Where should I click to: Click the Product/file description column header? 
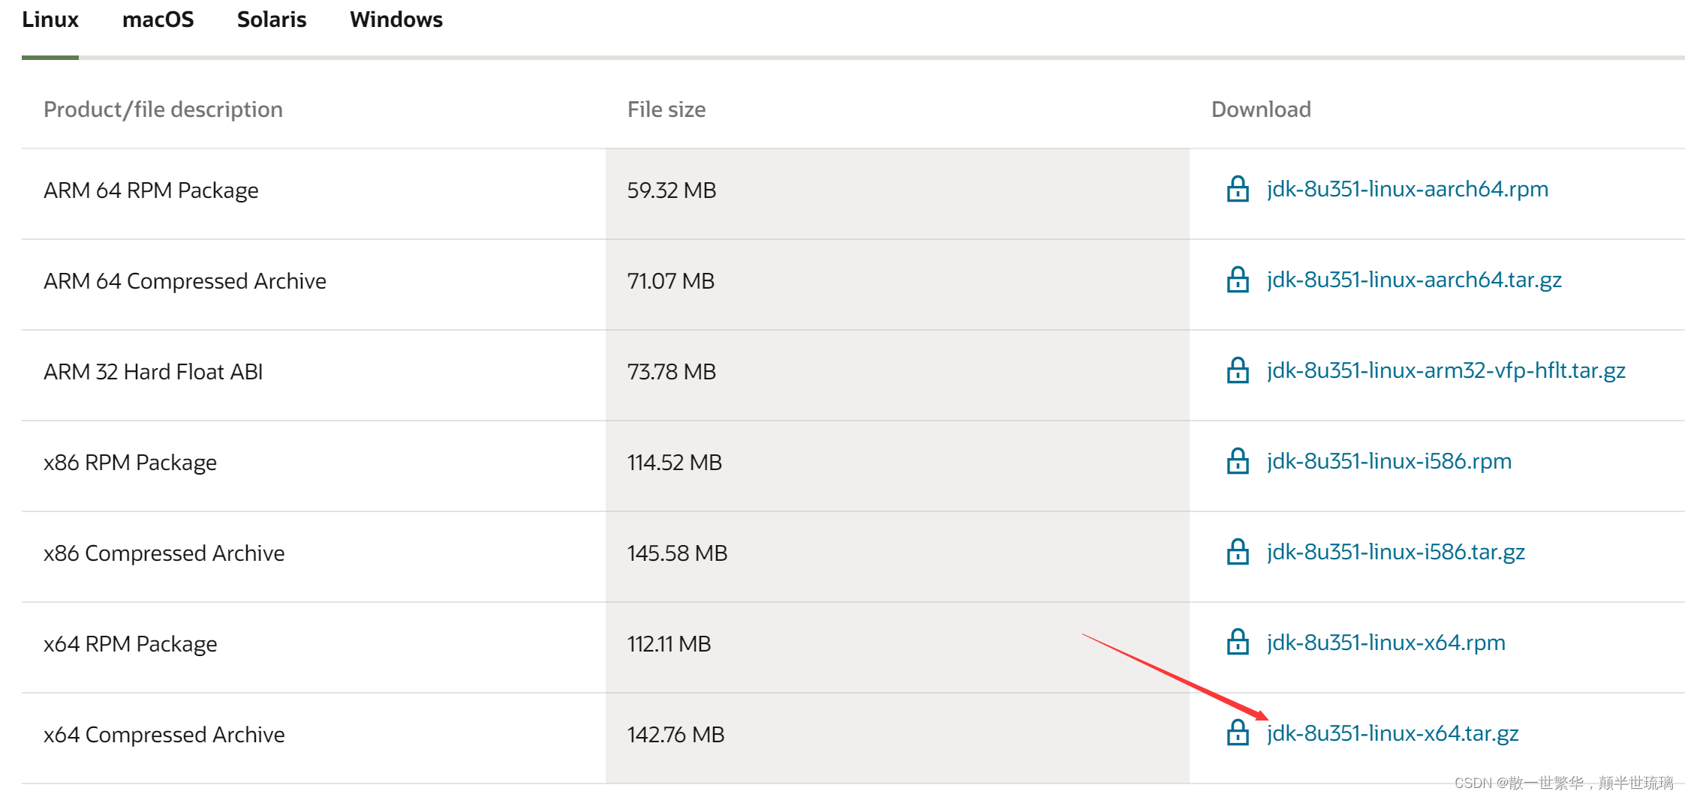(163, 109)
